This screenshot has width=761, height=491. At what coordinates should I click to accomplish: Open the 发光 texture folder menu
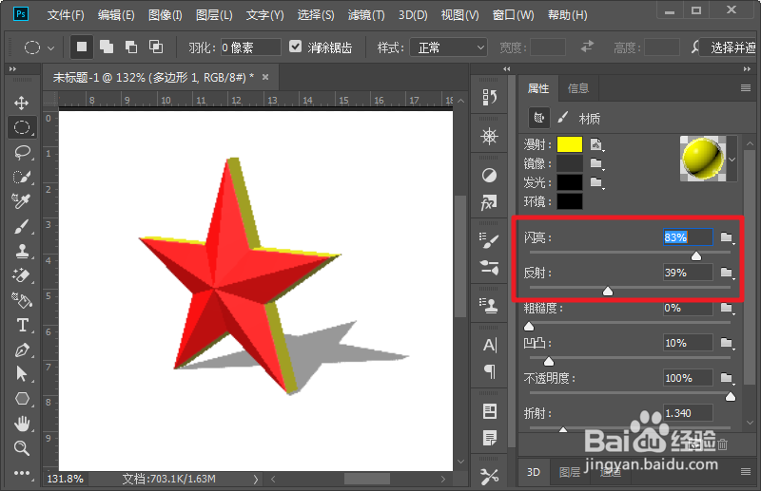596,182
